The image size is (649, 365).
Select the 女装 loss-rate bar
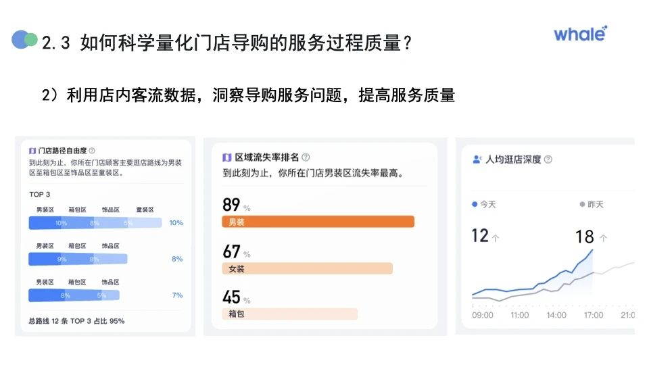click(307, 268)
